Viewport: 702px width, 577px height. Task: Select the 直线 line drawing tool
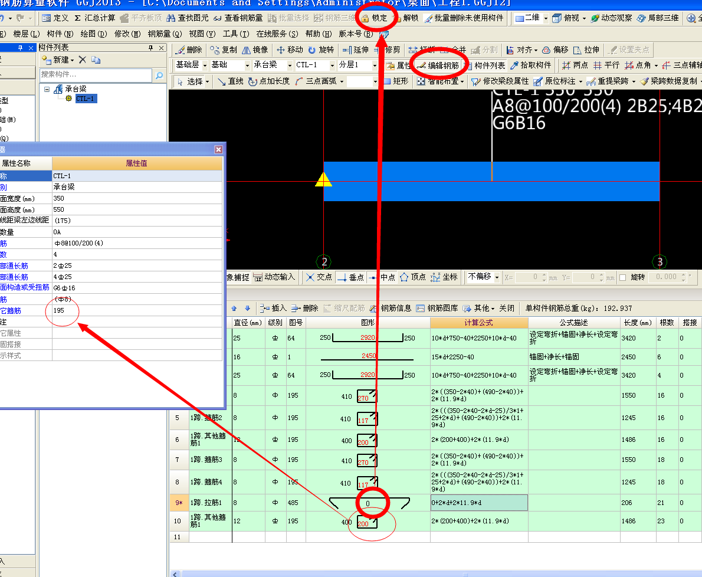coord(230,81)
